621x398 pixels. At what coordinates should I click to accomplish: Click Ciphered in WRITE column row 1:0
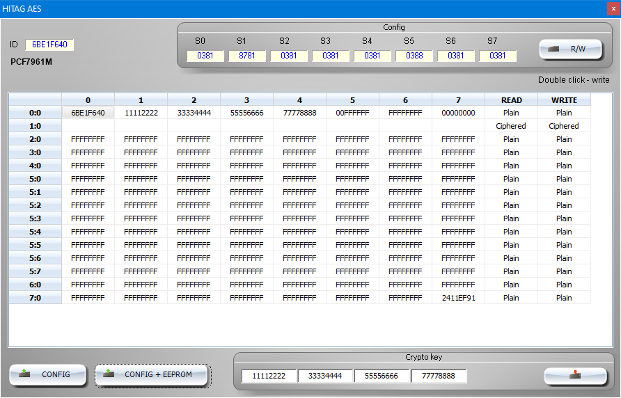pos(564,126)
